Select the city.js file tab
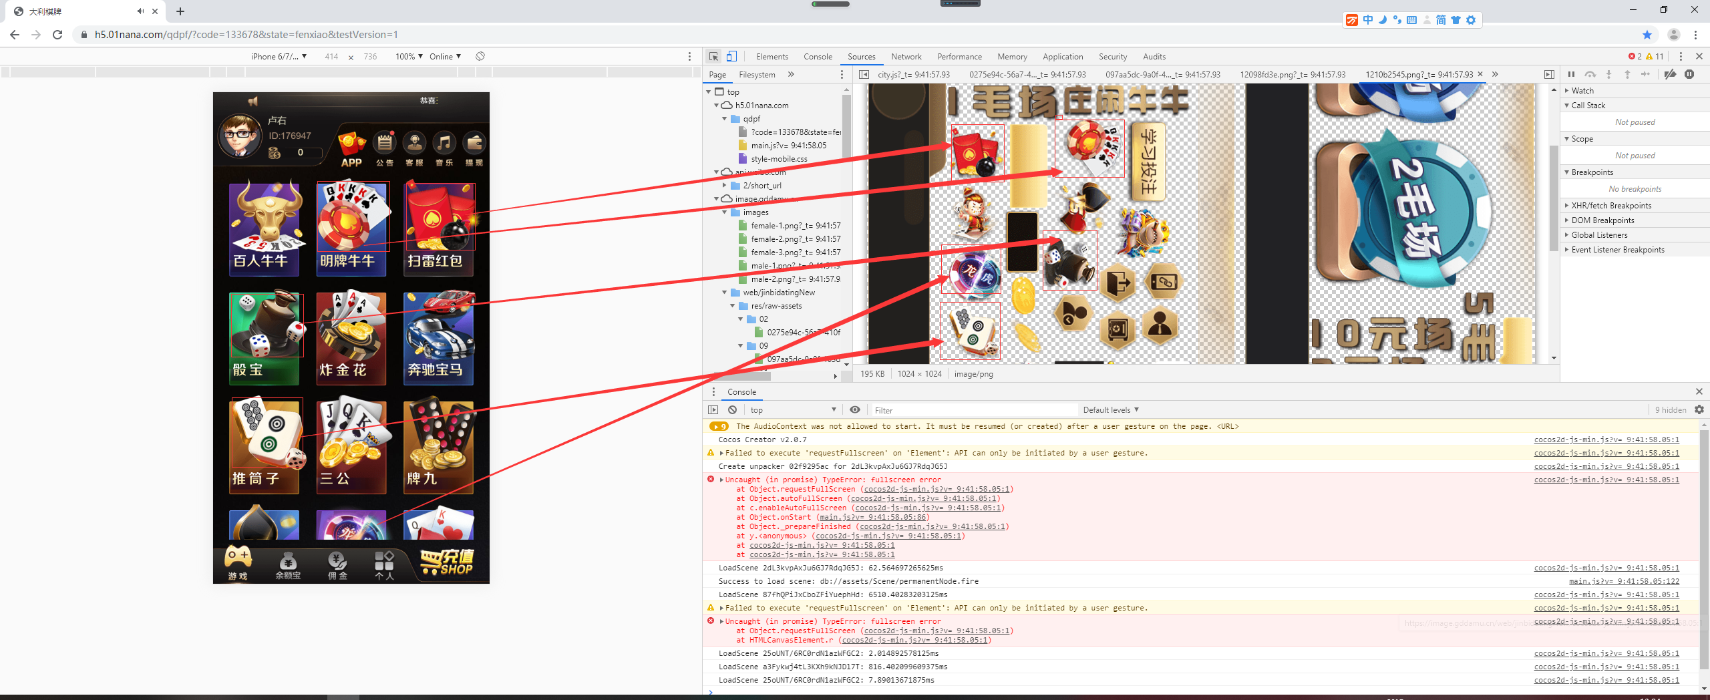Screen dimensions: 1710x700 coord(914,75)
